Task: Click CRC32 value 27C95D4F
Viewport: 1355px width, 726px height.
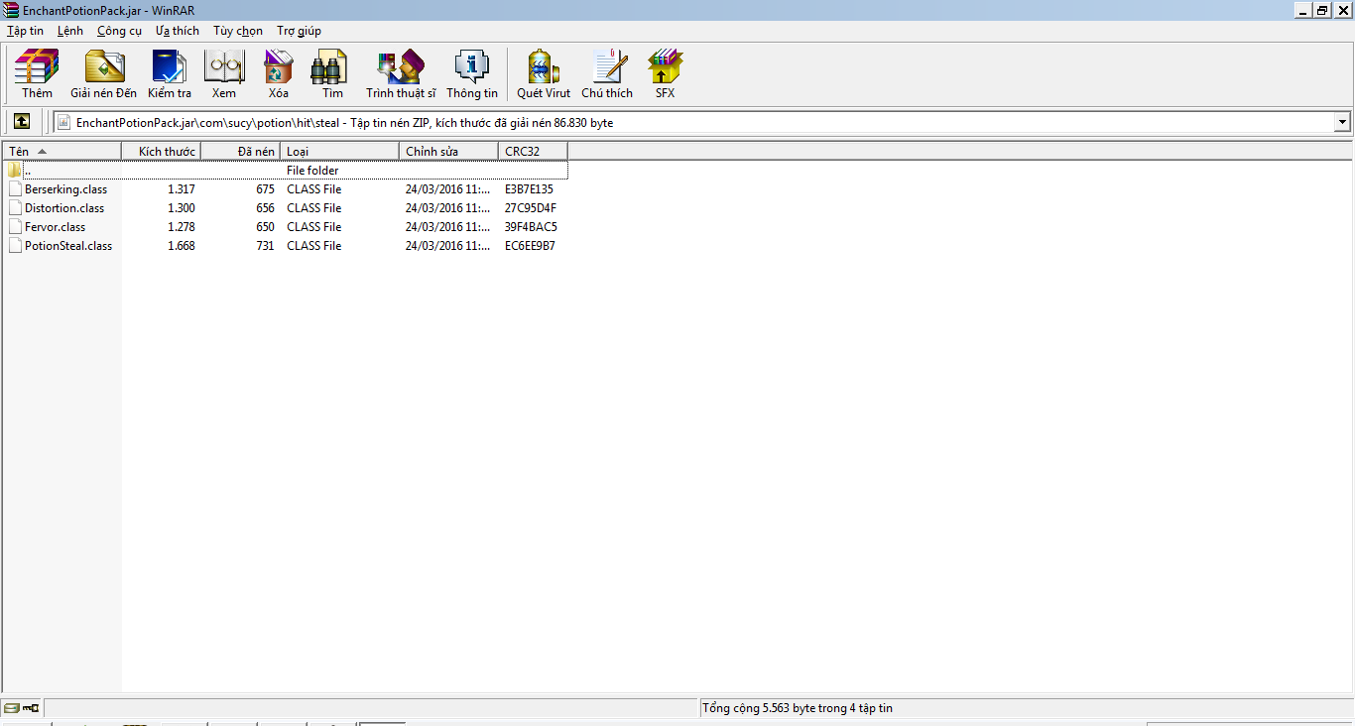Action: click(531, 207)
